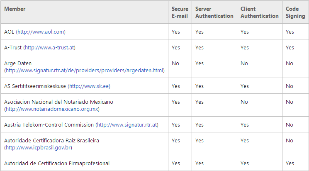Click Arge Daten's Client Authentication No cell

[x=260, y=66]
